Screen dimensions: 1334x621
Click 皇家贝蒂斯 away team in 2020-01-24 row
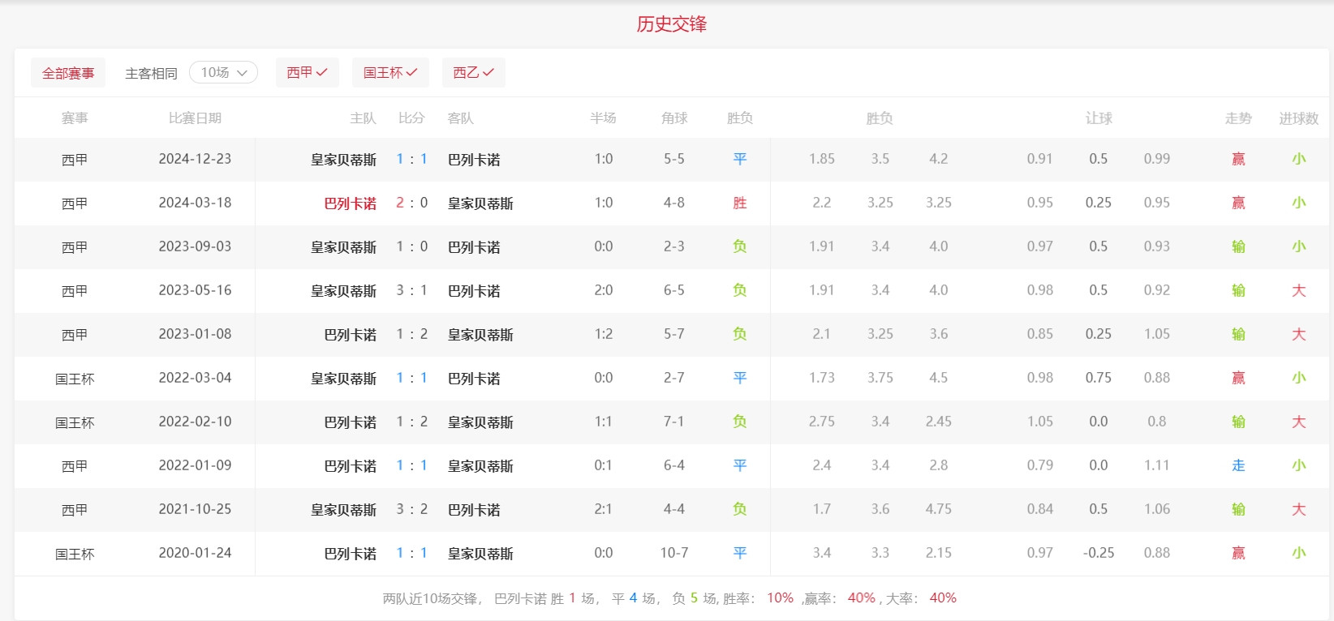tap(480, 554)
